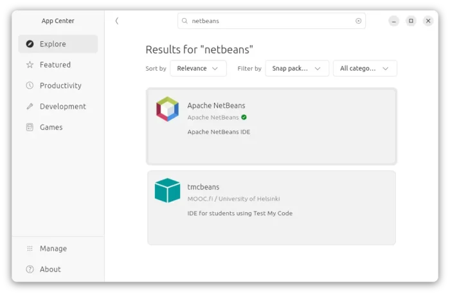This screenshot has width=450, height=295.
Task: Click the Featured star icon
Action: [30, 64]
